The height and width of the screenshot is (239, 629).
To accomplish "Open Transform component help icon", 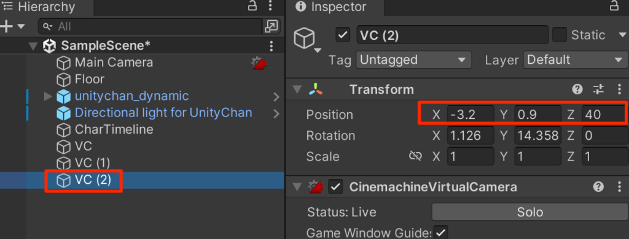I will coord(577,89).
